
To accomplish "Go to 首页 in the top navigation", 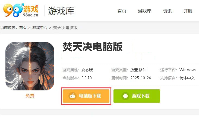I will [122, 11].
